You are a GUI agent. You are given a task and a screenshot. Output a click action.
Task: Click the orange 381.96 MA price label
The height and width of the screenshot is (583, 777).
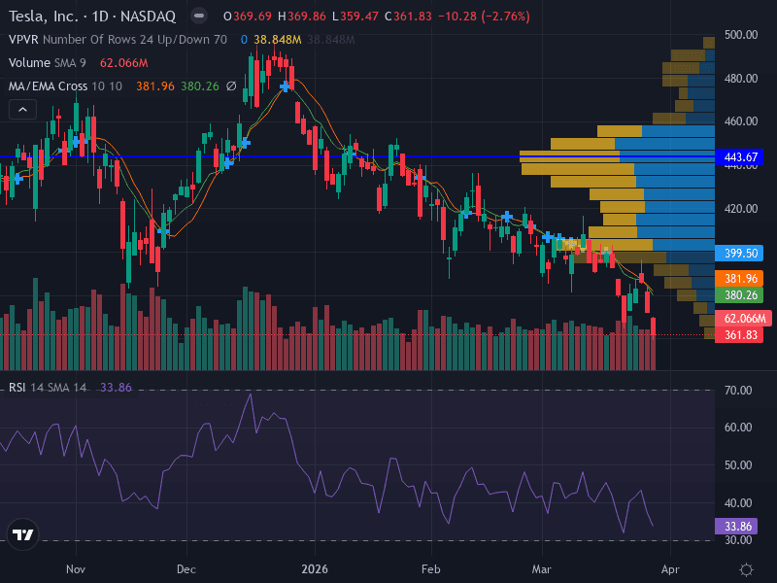(739, 279)
